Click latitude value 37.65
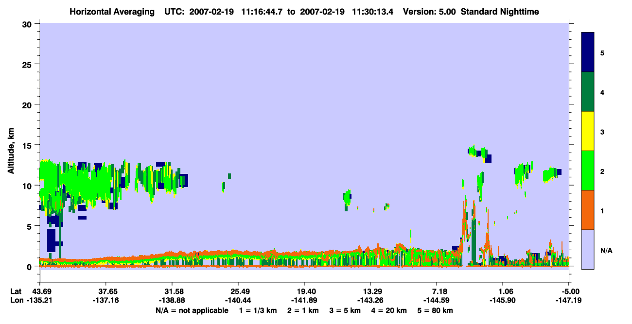Screen dimensions: 632x324 [106, 291]
